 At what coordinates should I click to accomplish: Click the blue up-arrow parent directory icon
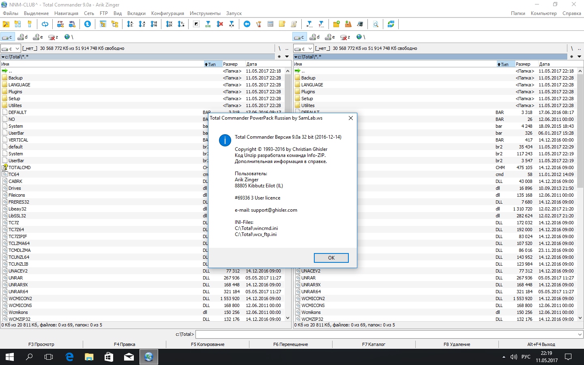87,24
